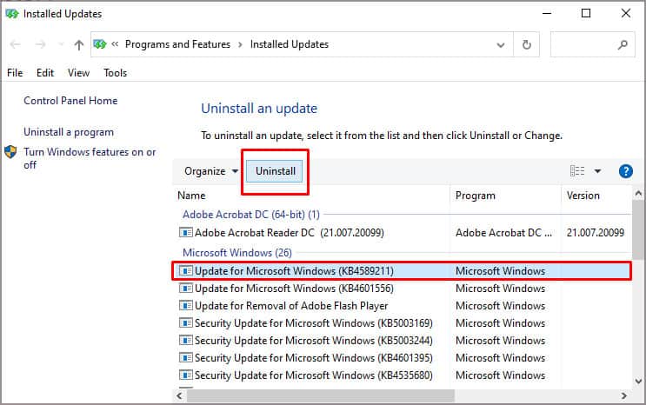Open Control Panel Home link
The height and width of the screenshot is (405, 646).
click(70, 101)
